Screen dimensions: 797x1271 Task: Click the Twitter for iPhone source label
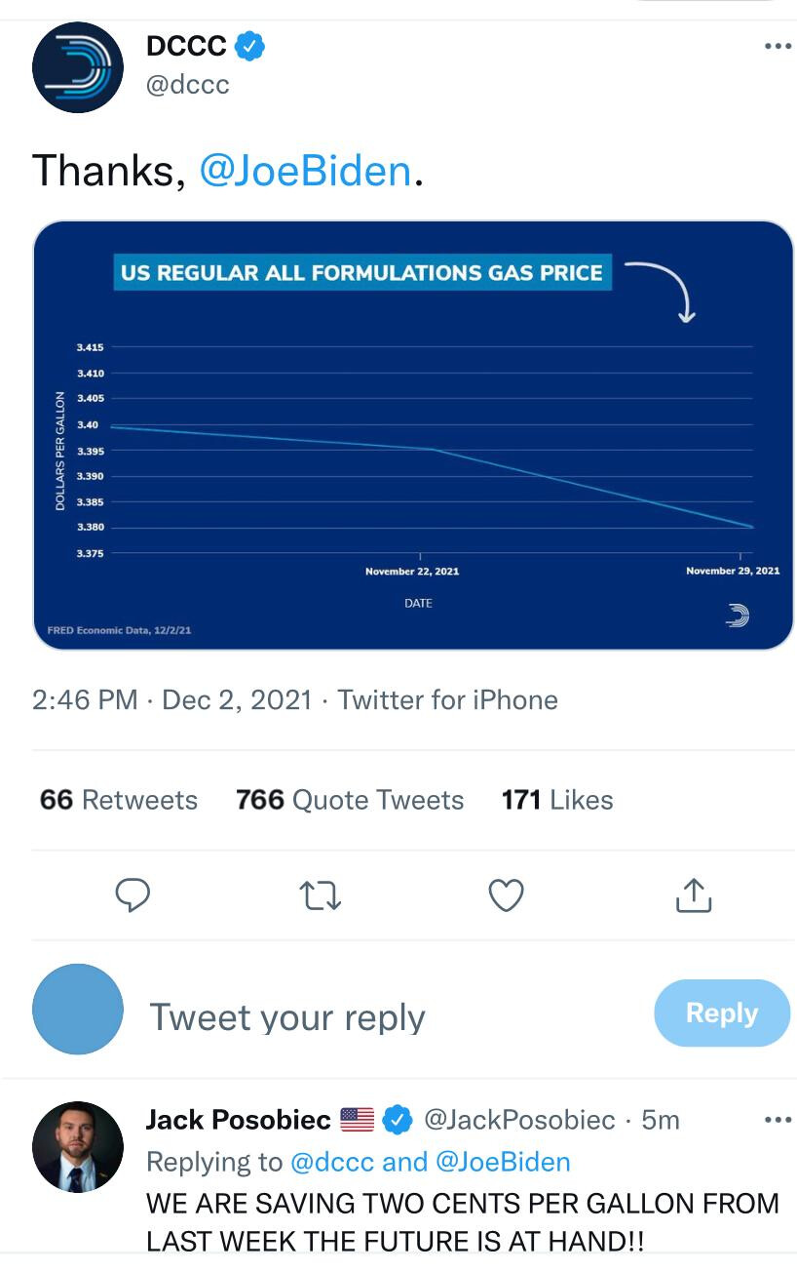pos(447,700)
